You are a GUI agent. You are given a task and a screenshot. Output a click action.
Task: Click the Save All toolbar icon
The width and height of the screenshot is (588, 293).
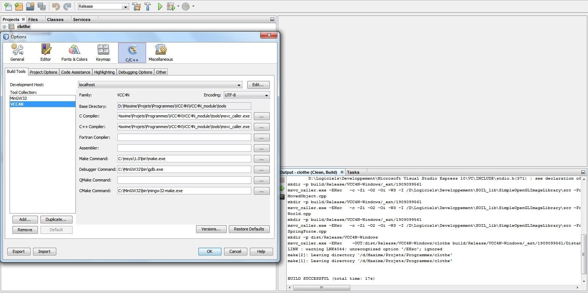click(x=42, y=6)
